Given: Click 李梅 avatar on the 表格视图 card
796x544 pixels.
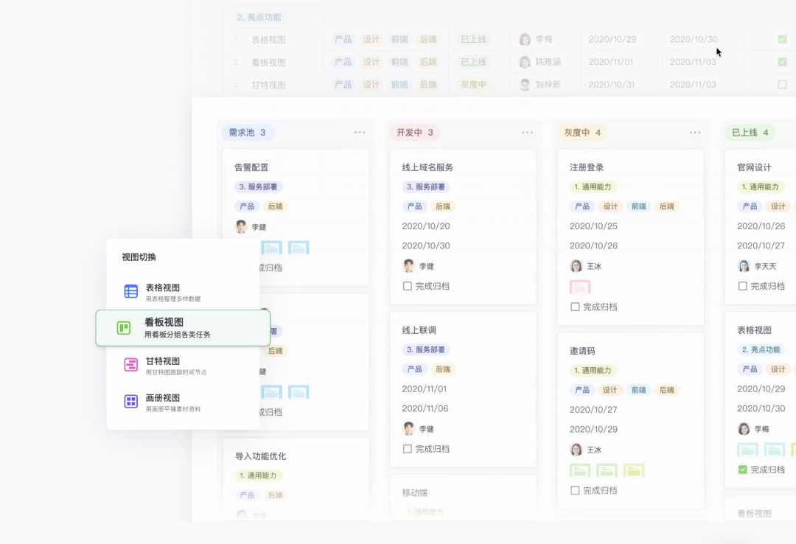Looking at the screenshot, I should [744, 429].
